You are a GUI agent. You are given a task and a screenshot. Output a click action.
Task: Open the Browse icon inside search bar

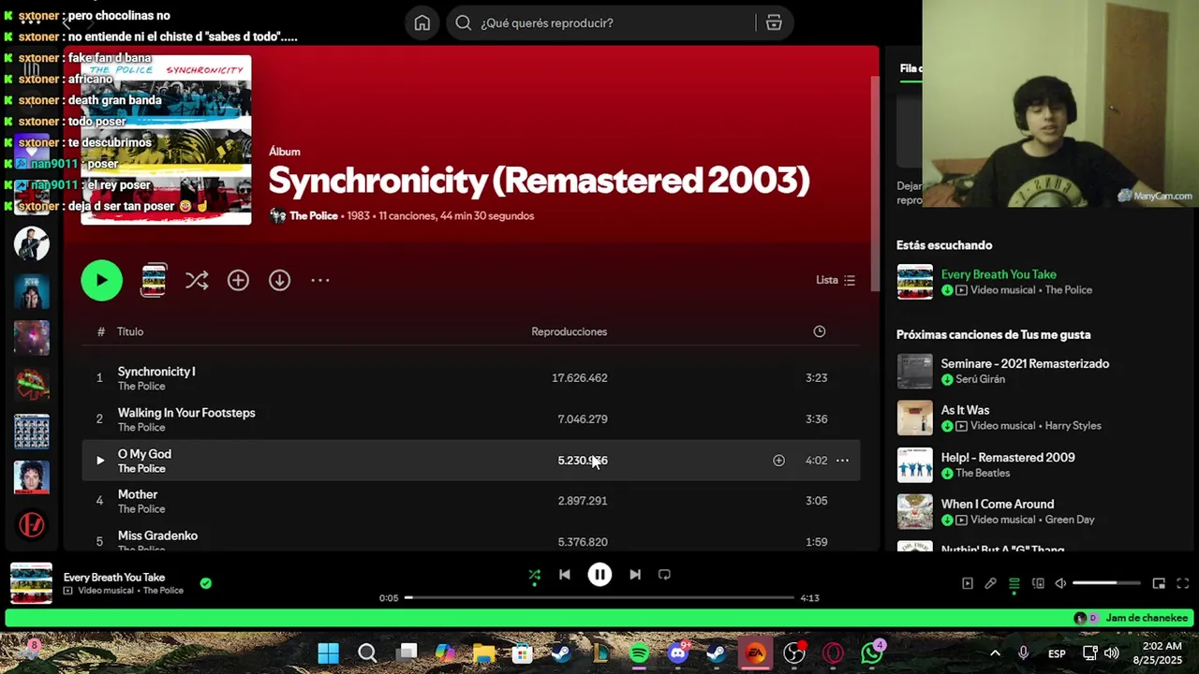774,22
